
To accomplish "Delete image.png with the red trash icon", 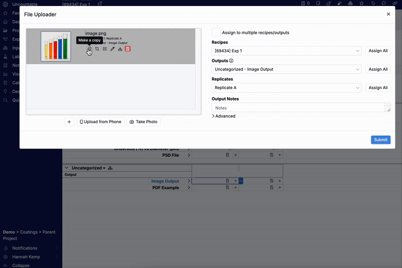I will click(x=128, y=49).
